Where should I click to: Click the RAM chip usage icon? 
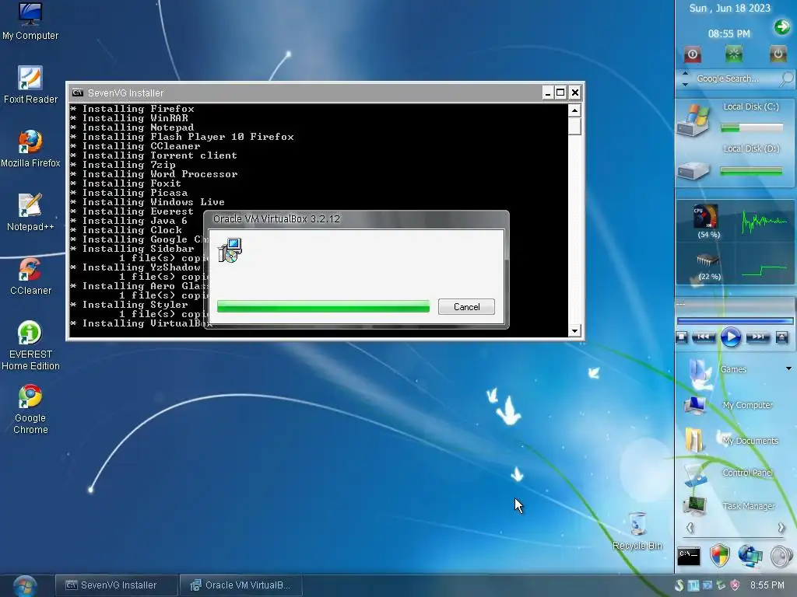[707, 260]
